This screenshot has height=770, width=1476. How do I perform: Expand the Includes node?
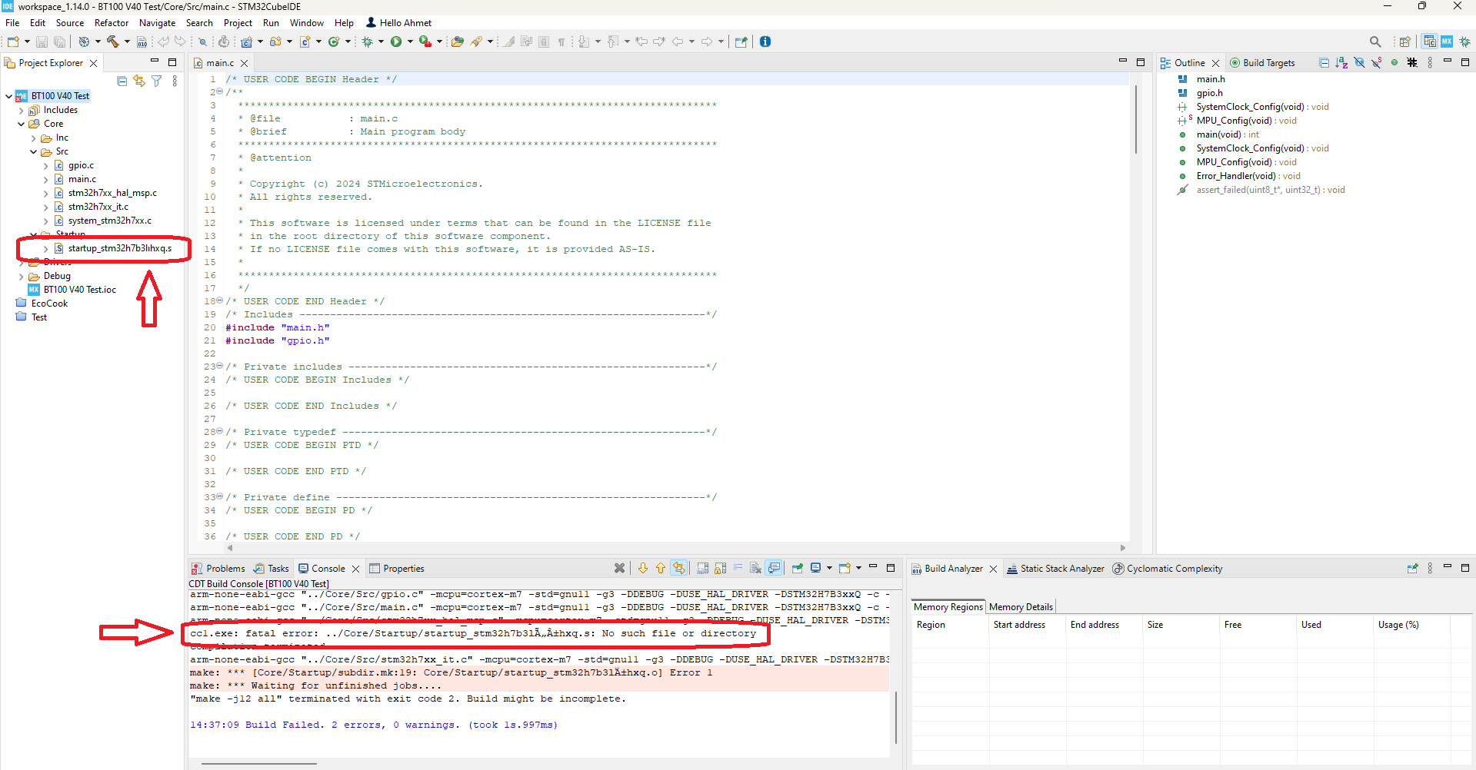tap(22, 110)
